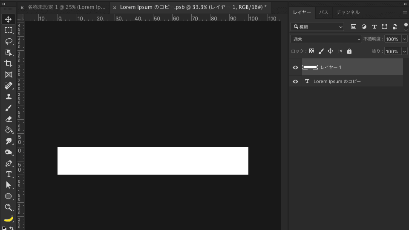Screen dimensions: 409x230
Task: Filter layers by adjustment layers
Action: pyautogui.click(x=364, y=26)
